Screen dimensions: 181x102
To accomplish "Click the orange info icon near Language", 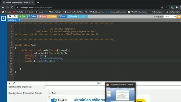I will coord(179,17).
